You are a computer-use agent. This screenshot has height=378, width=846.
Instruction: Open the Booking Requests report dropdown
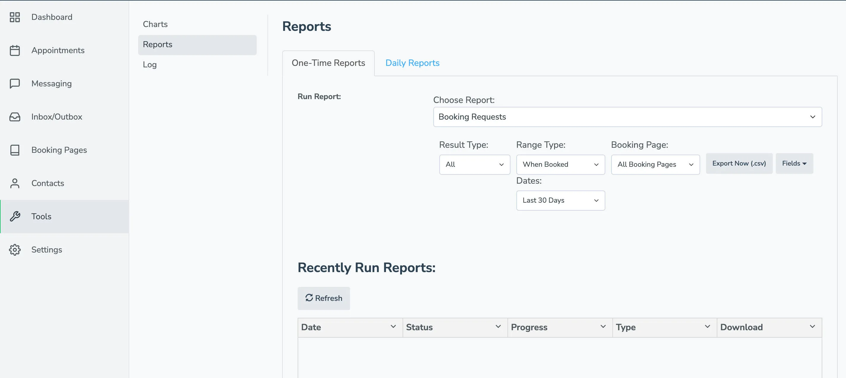(627, 117)
